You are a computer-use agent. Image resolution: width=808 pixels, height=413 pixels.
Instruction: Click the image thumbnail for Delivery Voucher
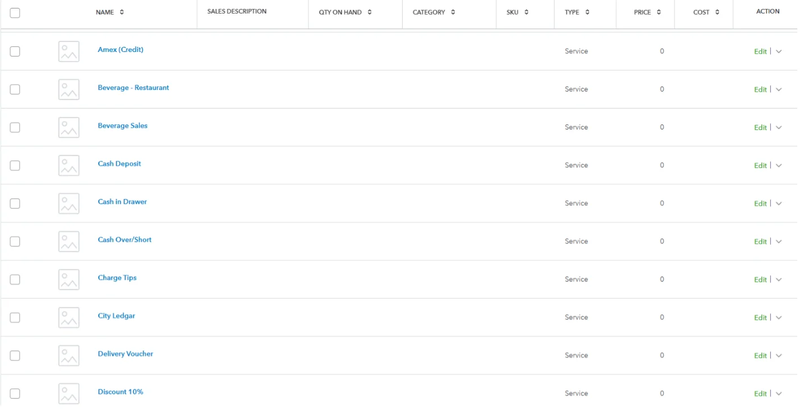68,356
